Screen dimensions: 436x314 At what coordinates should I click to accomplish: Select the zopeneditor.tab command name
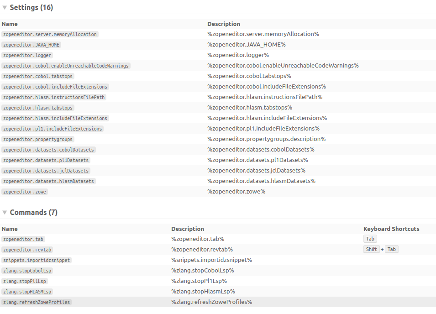(x=23, y=239)
